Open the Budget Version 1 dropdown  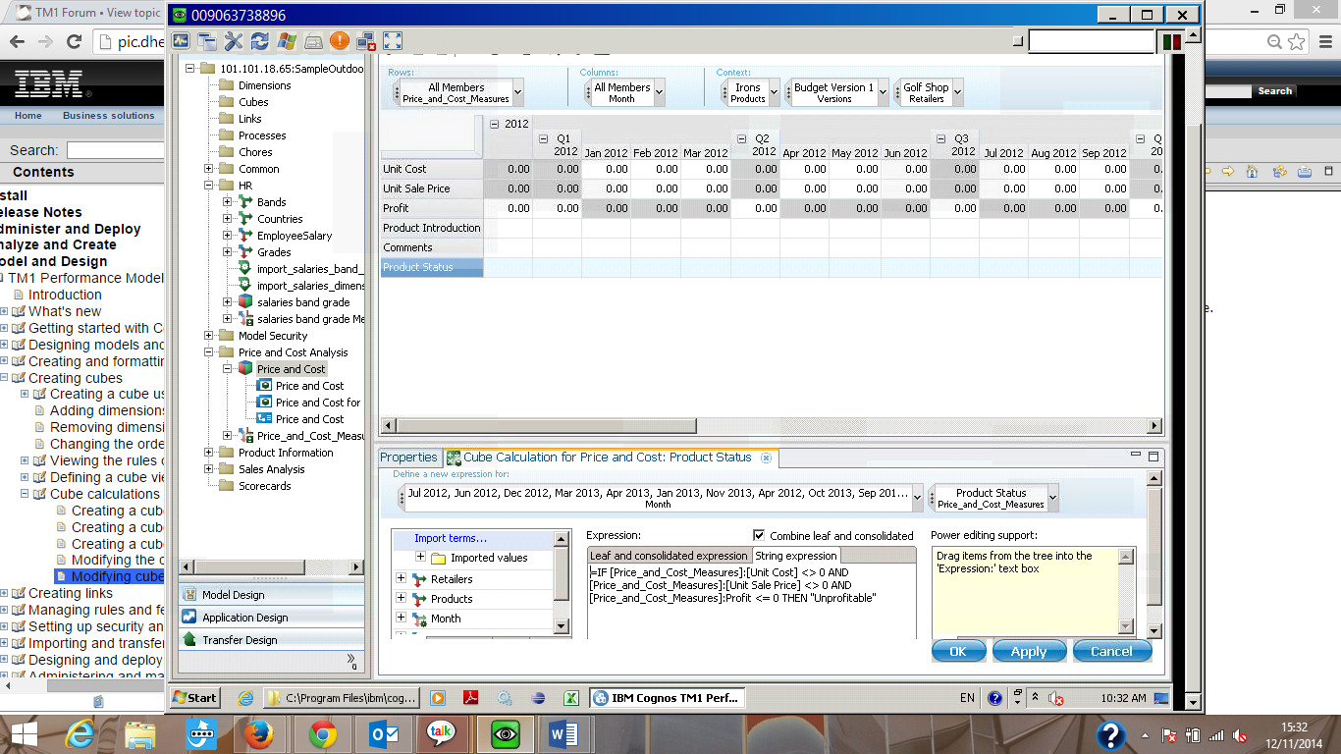883,93
